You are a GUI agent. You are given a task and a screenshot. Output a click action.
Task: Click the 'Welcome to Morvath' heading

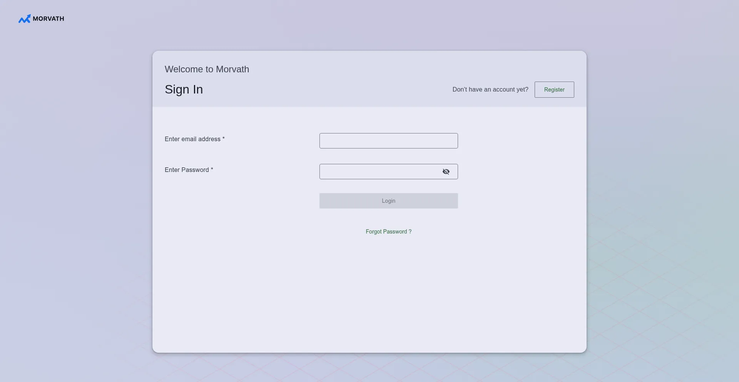coord(207,69)
